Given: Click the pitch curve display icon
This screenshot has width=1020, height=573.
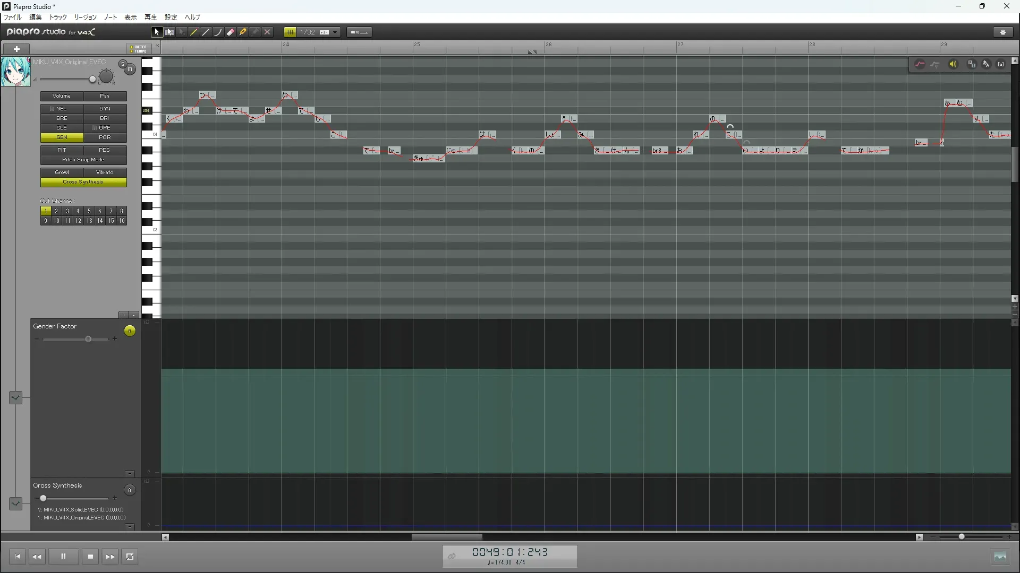Looking at the screenshot, I should [920, 64].
